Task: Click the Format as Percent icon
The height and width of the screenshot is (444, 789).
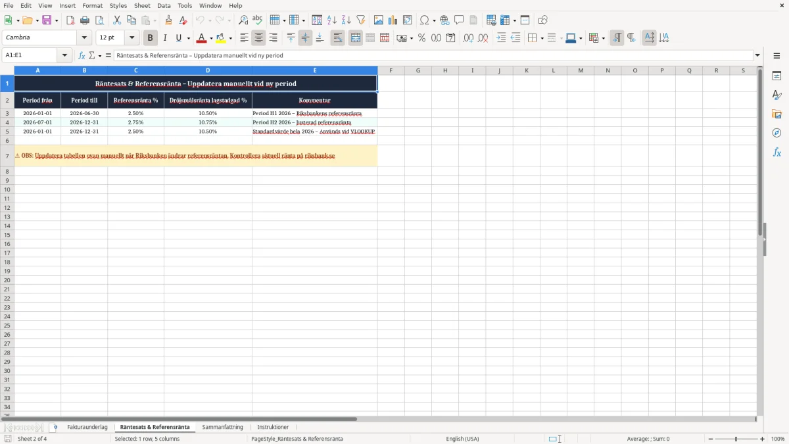Action: (421, 38)
